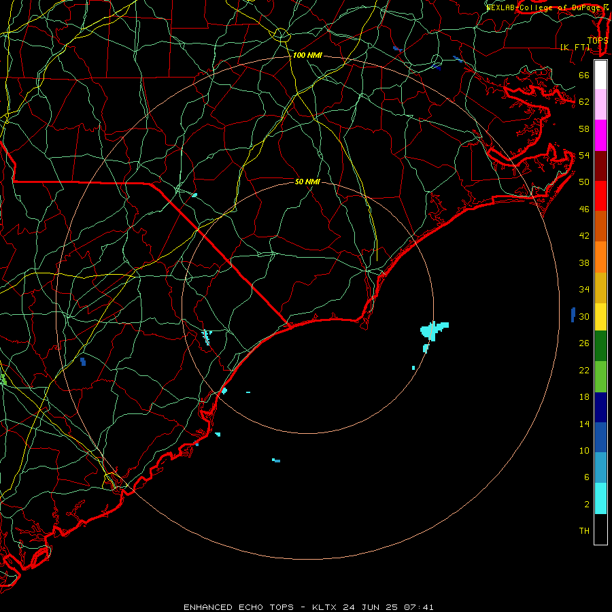Click the legend value "14"
This screenshot has height=612, width=612.
584,424
